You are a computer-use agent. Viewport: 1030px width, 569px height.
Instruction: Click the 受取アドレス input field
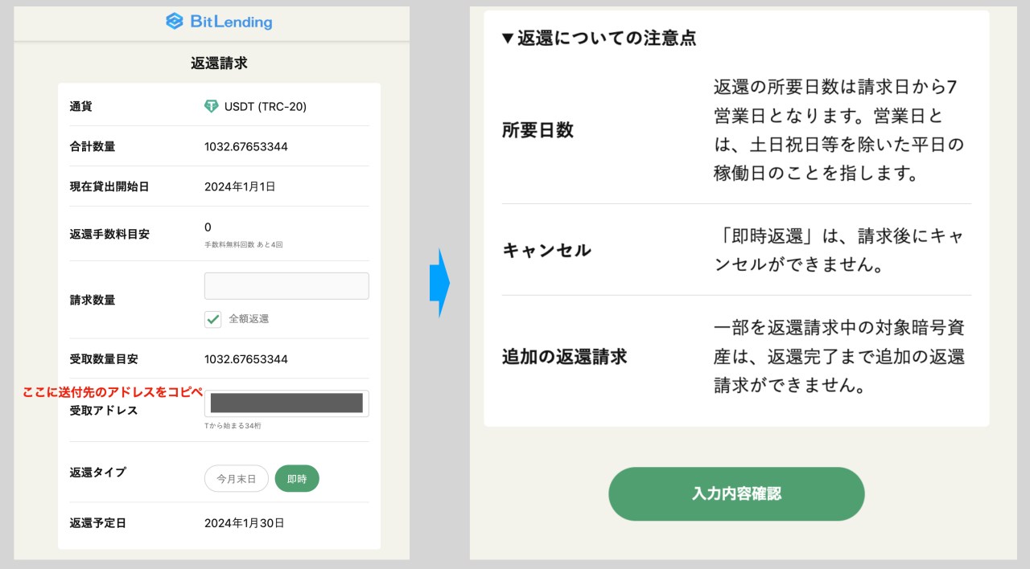(286, 403)
